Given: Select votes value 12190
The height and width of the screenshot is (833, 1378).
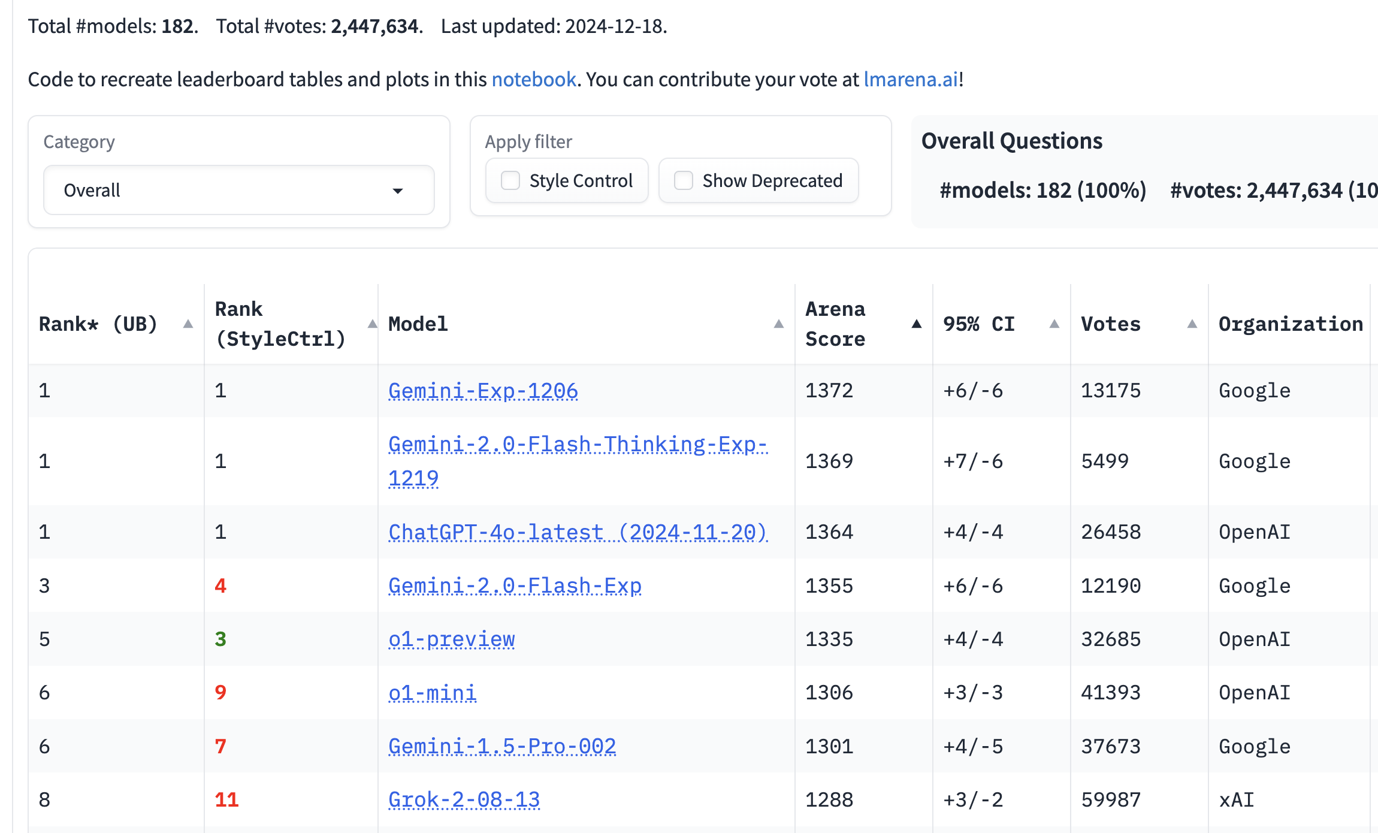Looking at the screenshot, I should coord(1111,585).
